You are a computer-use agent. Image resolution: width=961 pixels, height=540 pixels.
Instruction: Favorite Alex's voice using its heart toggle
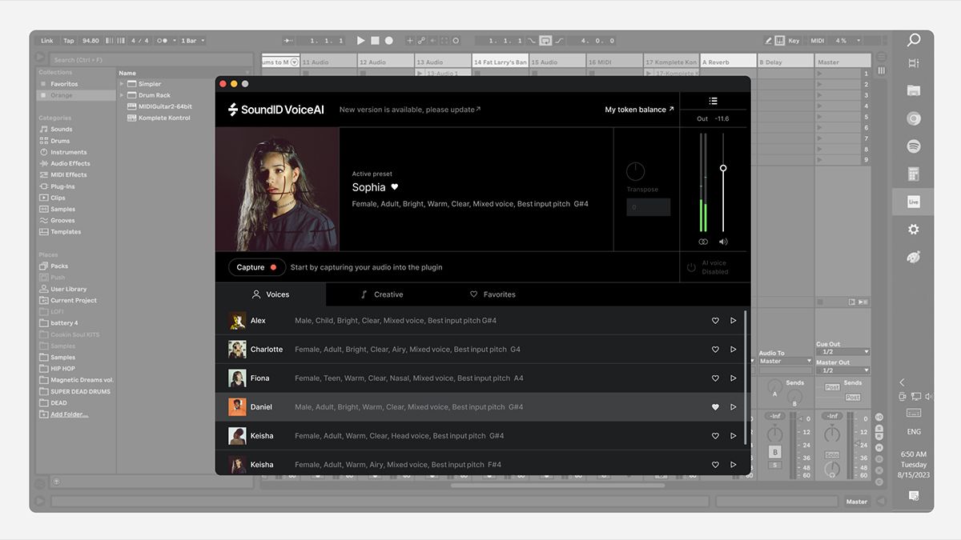[x=715, y=320]
